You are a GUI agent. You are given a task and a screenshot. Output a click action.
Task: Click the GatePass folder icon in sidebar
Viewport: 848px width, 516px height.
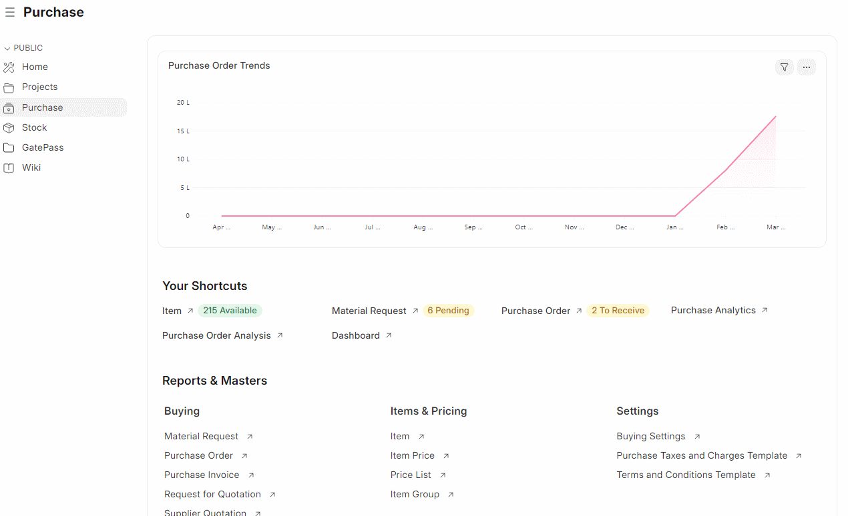[9, 148]
